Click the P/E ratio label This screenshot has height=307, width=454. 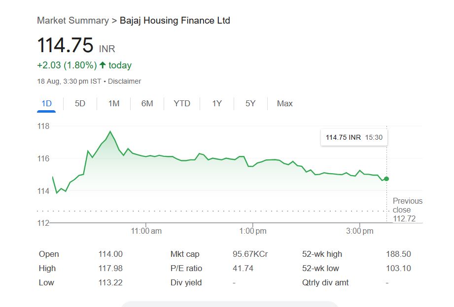coord(186,269)
